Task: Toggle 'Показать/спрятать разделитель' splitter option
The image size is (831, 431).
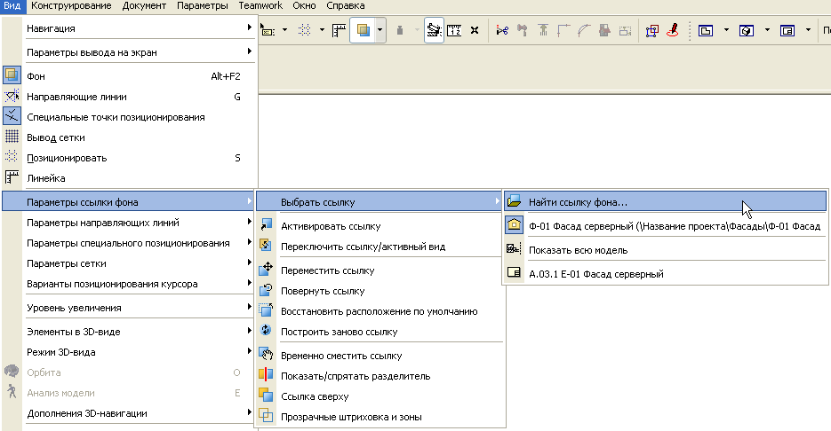Action: [355, 376]
